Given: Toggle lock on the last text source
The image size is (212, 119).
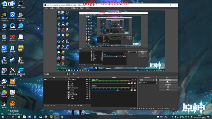Looking at the screenshot, I should pos(90,98).
